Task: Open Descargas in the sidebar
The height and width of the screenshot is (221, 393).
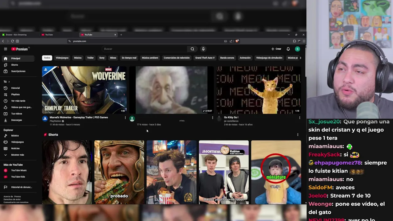Action: click(18, 120)
